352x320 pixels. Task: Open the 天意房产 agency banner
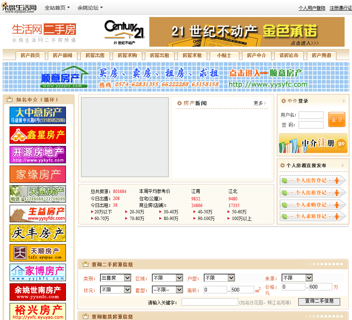tap(38, 194)
